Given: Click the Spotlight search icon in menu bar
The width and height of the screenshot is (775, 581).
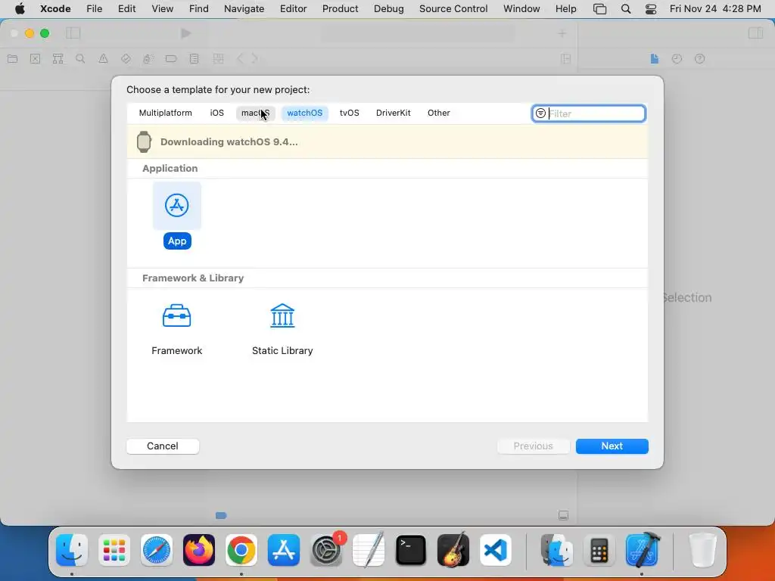Looking at the screenshot, I should 626,8.
